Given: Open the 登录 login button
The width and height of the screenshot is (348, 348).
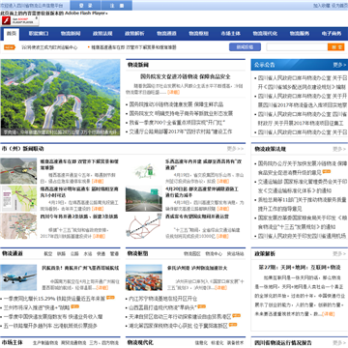Looking at the screenshot, I should tap(85, 5).
